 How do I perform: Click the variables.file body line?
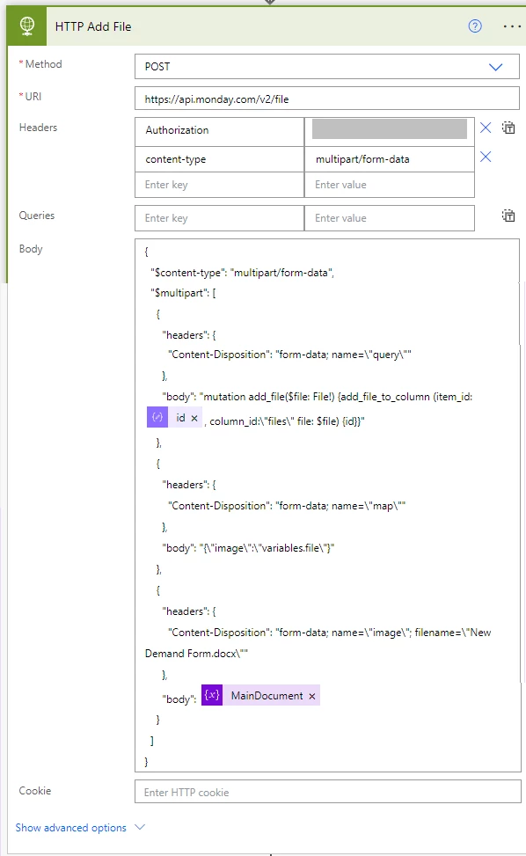(248, 548)
